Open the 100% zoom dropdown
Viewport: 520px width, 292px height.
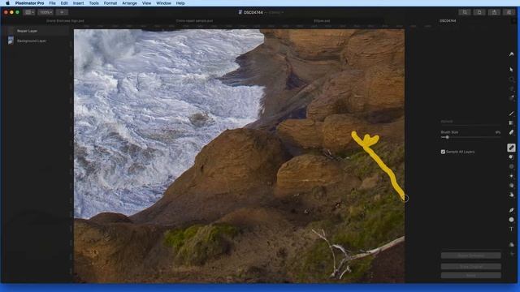pyautogui.click(x=45, y=12)
